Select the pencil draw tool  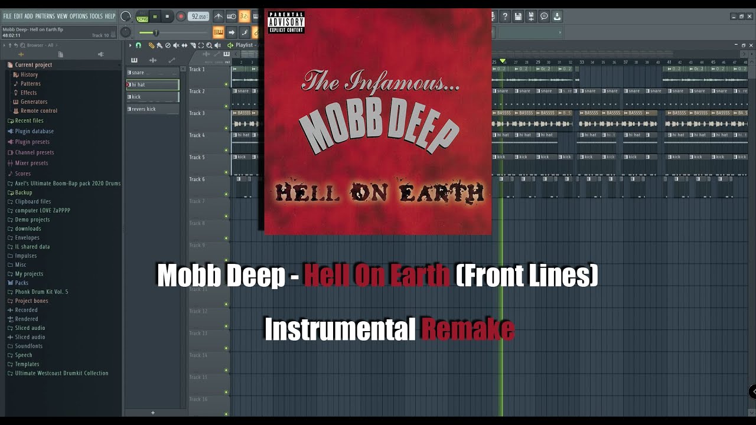click(151, 45)
